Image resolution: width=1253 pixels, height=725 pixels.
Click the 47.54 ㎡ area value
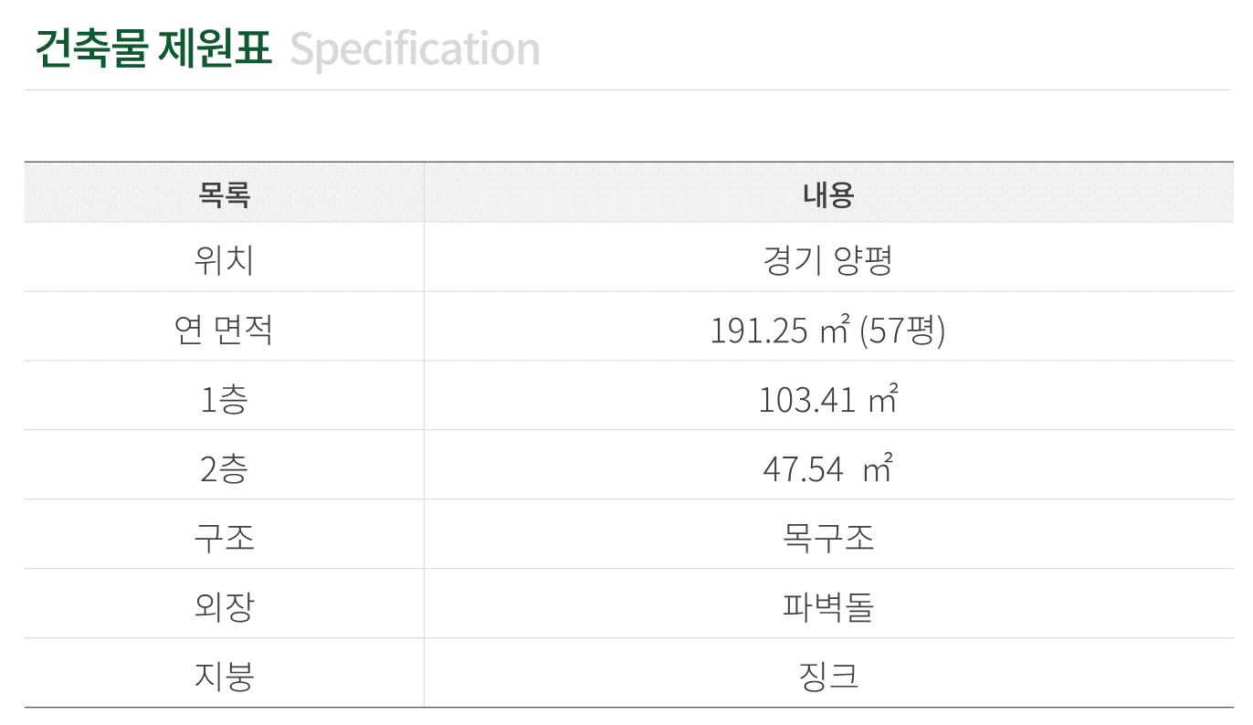click(827, 469)
